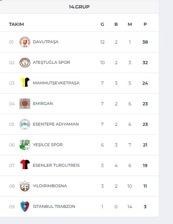Click the 14.GRUP group header
The width and height of the screenshot is (173, 224).
[79, 7]
